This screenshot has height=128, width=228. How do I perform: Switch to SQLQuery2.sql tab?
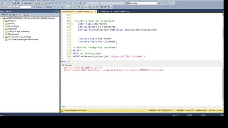(77, 11)
